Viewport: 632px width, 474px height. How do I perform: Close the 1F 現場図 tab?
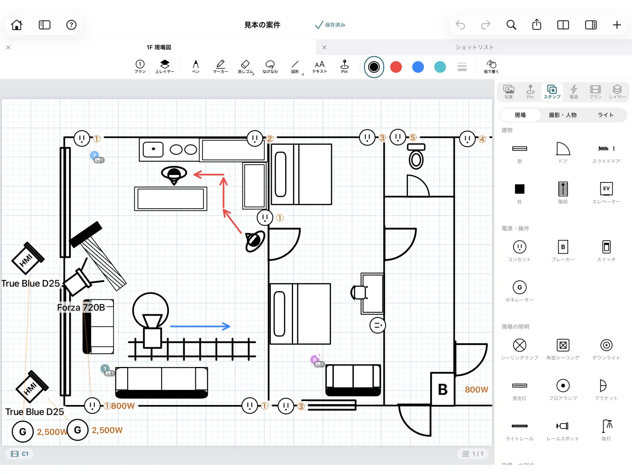(x=8, y=47)
